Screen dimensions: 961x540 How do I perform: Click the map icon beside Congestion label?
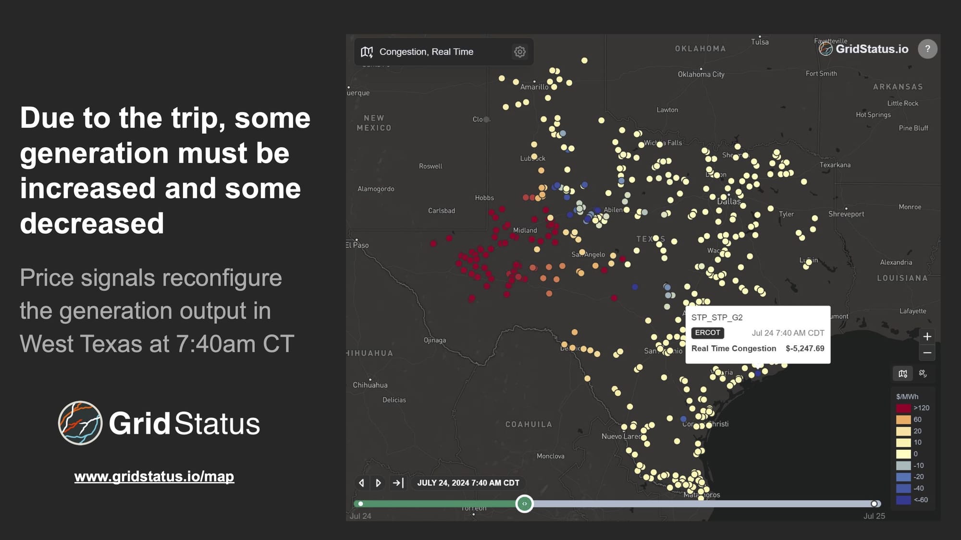click(x=367, y=52)
